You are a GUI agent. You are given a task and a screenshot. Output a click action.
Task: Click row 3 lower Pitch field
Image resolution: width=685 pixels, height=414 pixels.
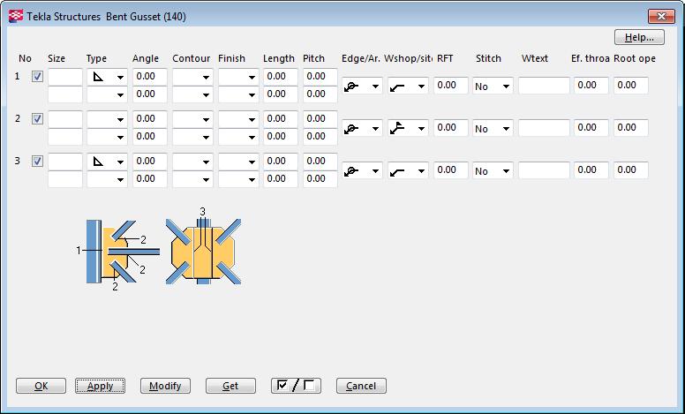click(x=320, y=179)
